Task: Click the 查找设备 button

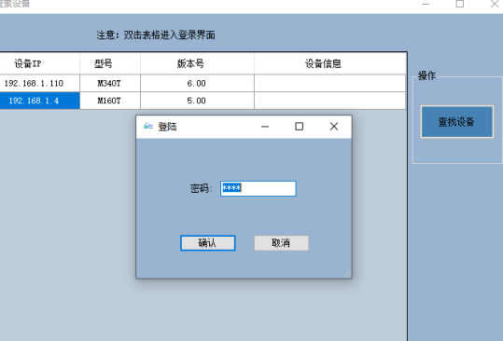Action: (x=457, y=122)
